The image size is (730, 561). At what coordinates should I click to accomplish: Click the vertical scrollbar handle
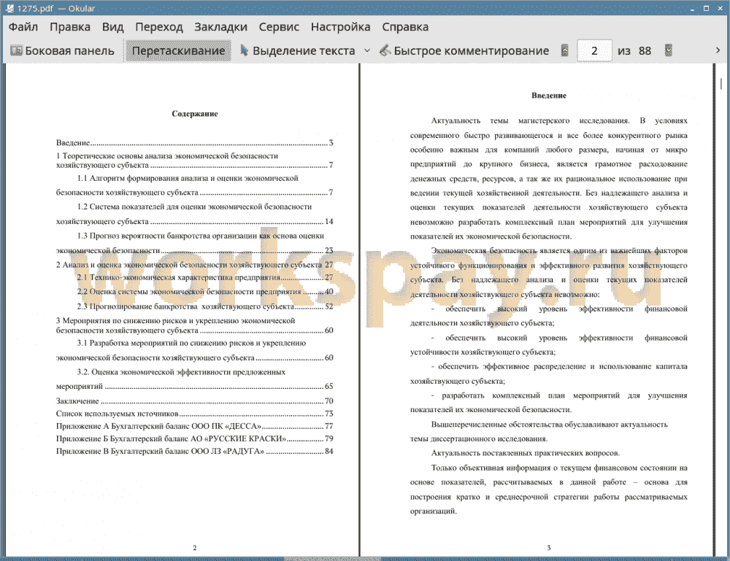(721, 84)
